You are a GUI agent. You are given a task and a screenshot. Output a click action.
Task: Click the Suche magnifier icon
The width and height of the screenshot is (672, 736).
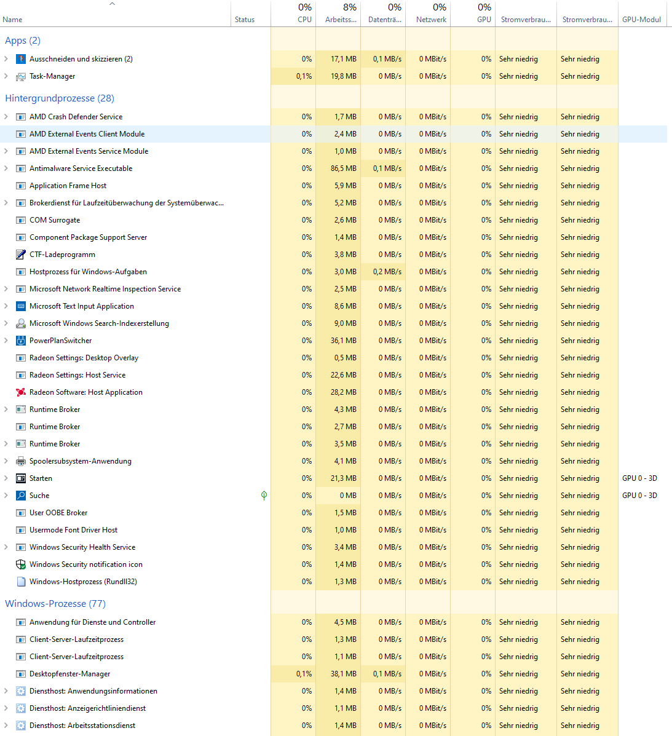coord(20,495)
